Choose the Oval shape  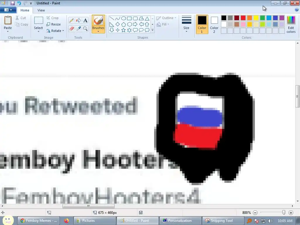tap(124, 18)
